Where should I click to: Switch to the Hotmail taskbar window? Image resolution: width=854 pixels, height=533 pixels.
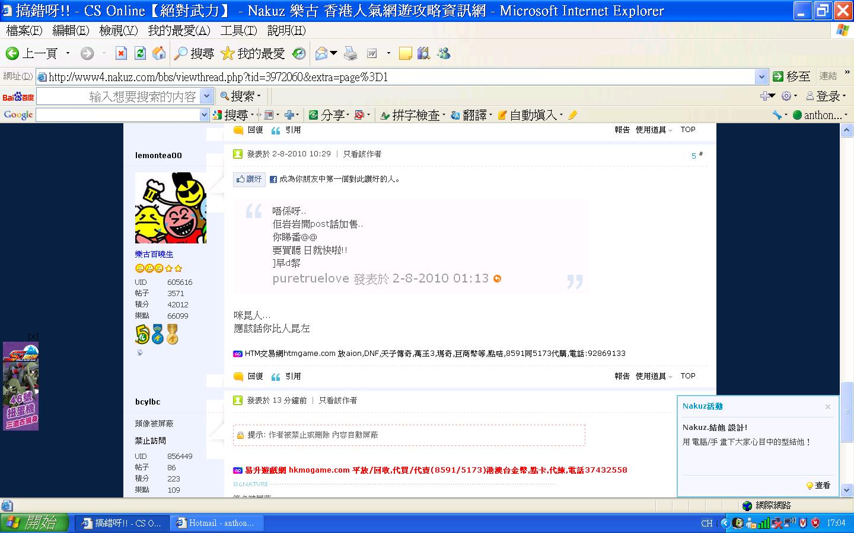pos(216,523)
